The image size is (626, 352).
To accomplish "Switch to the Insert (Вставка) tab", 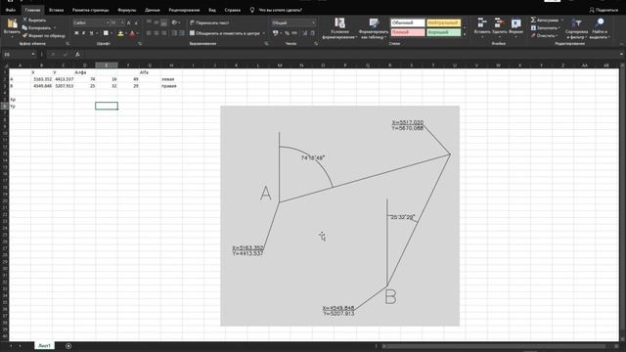I will tap(56, 10).
